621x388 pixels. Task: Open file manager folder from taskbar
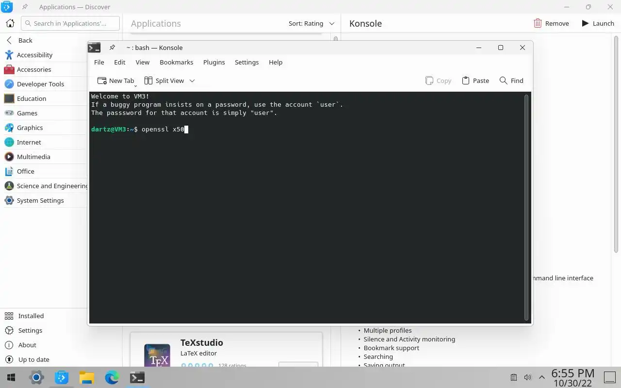[87, 377]
